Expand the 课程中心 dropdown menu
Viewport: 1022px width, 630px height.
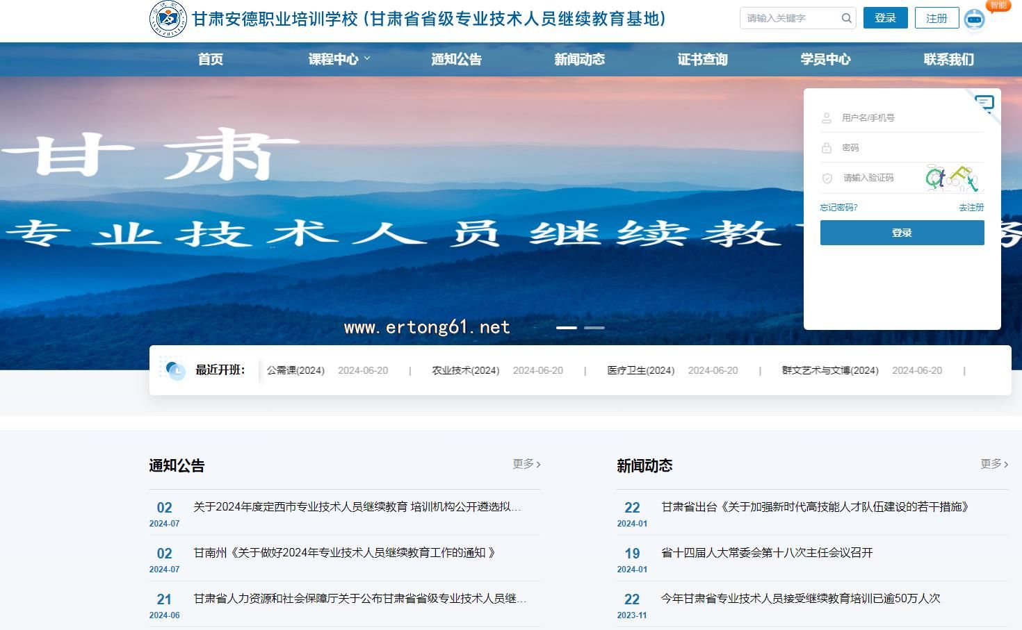coord(339,60)
